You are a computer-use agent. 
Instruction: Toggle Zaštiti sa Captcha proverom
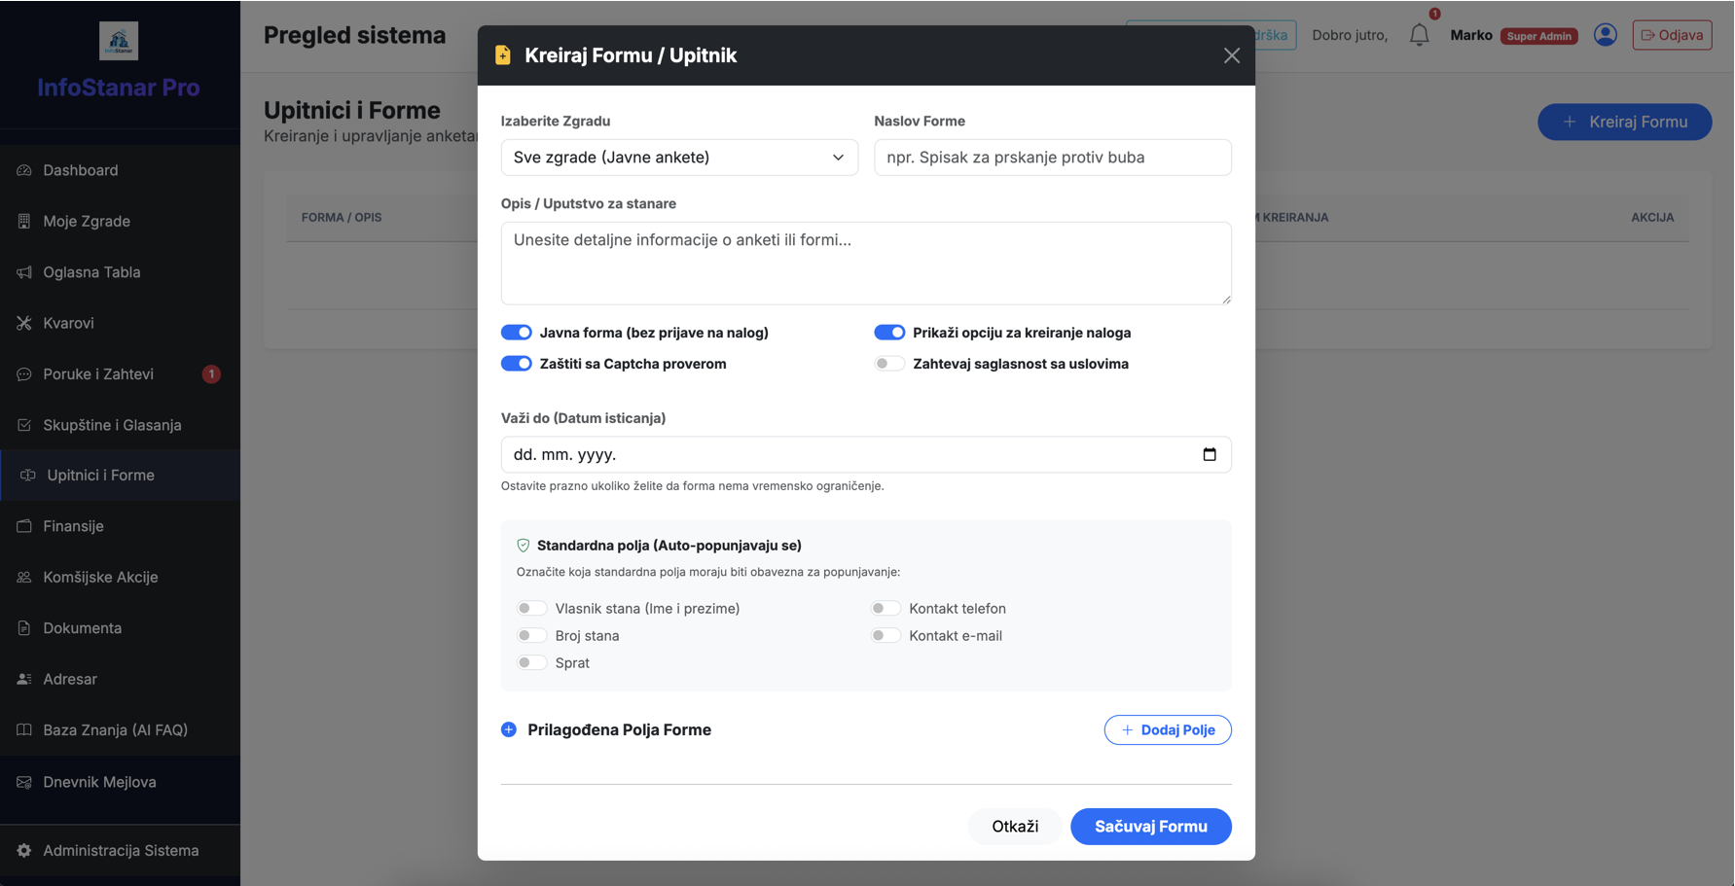click(517, 364)
